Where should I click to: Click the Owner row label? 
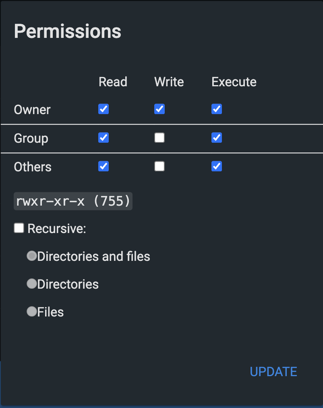[x=32, y=109]
